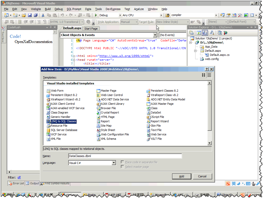The width and height of the screenshot is (265, 200).
Task: Click the Nest Related Files icon
Action: [x=205, y=33]
